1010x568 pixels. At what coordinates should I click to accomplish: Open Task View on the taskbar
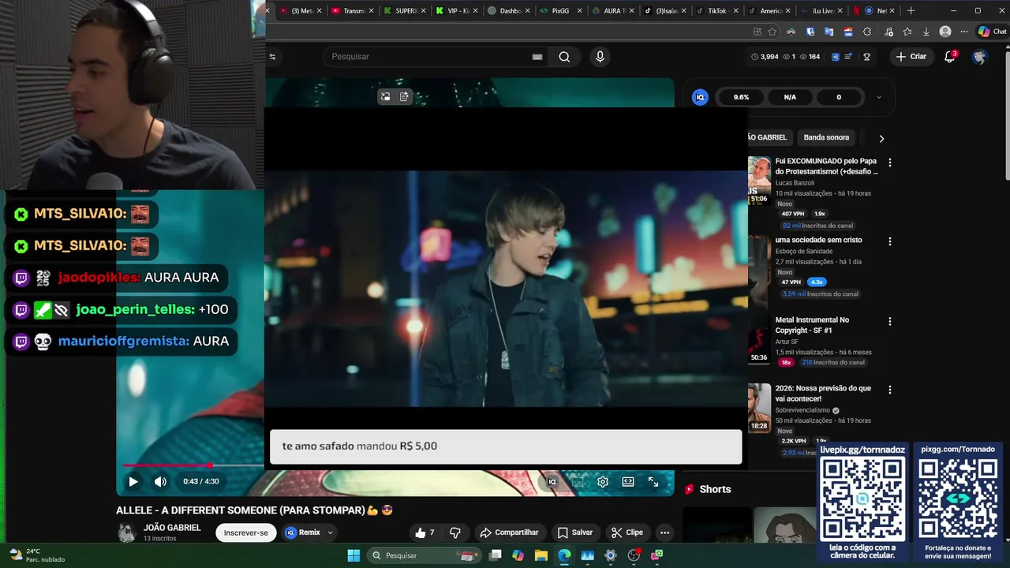click(x=495, y=555)
